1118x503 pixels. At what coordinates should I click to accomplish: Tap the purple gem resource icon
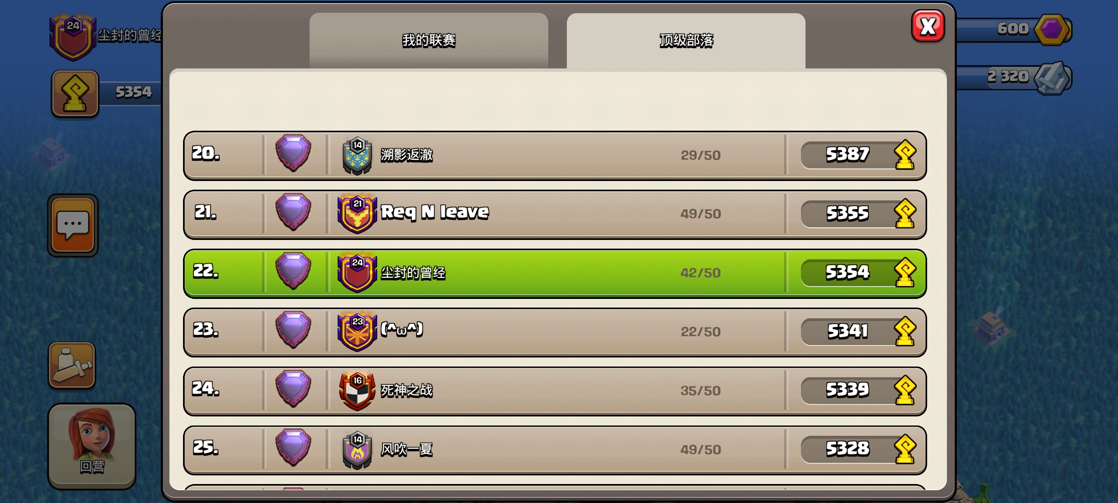1051,30
